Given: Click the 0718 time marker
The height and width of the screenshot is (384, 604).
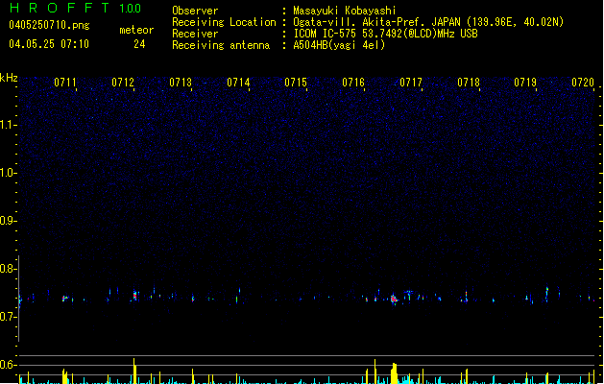Looking at the screenshot, I should point(469,83).
